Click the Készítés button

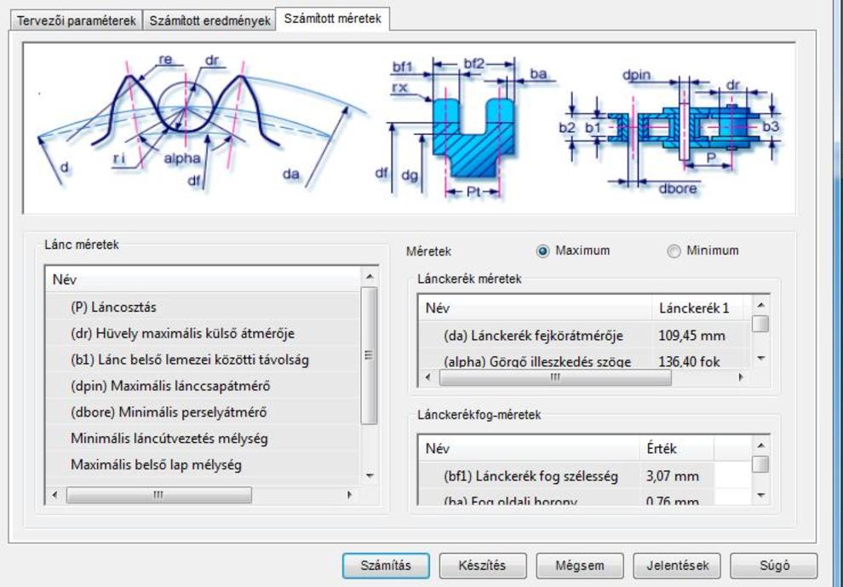pyautogui.click(x=482, y=565)
